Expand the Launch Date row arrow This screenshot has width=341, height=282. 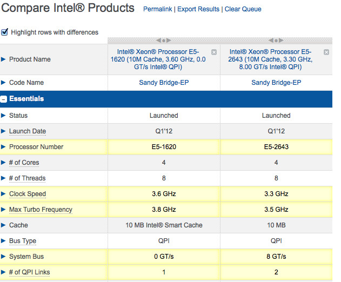[x=3, y=131]
